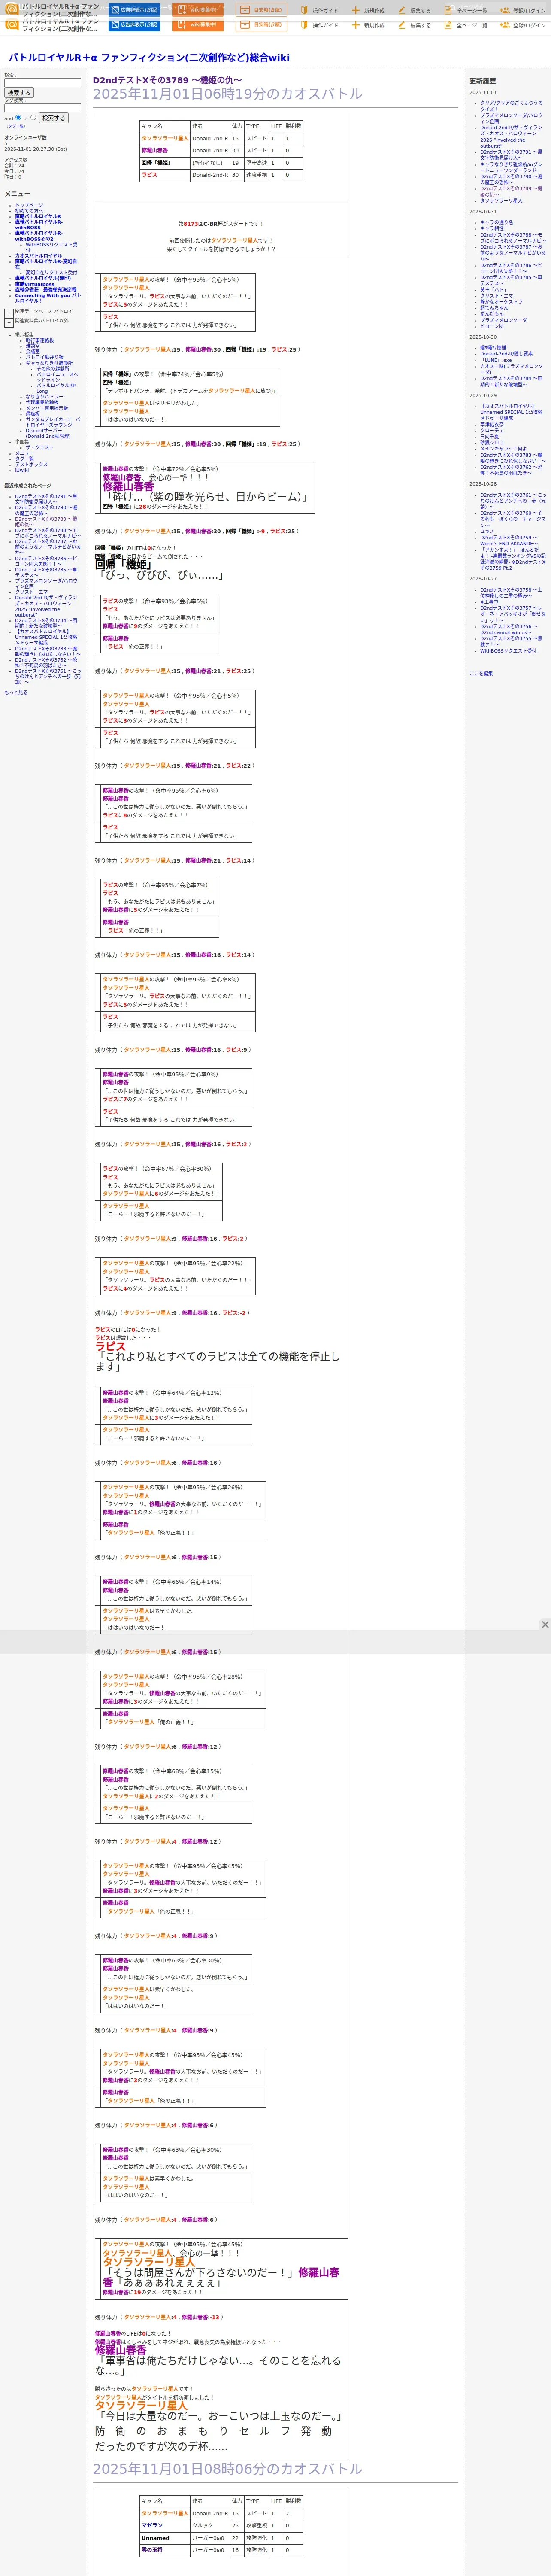551x2576 pixels.
Task: Open キャラ相性 in update history
Action: point(492,228)
